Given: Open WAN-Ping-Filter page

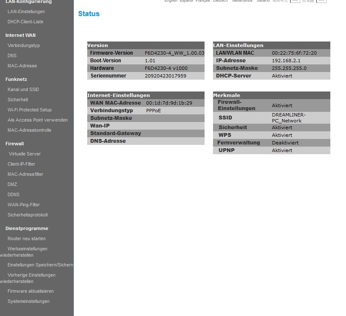Looking at the screenshot, I should (24, 205).
